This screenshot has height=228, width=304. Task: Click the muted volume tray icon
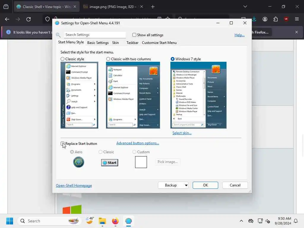click(268, 221)
